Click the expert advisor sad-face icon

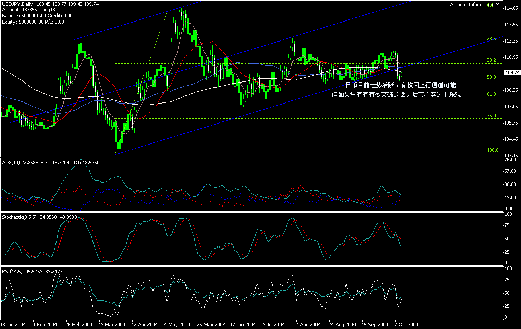(x=497, y=4)
